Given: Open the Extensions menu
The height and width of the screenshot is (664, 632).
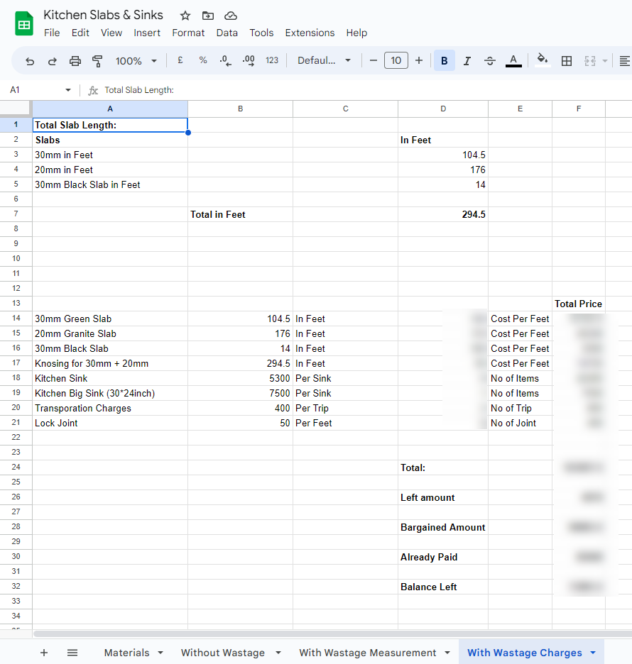Looking at the screenshot, I should [310, 33].
